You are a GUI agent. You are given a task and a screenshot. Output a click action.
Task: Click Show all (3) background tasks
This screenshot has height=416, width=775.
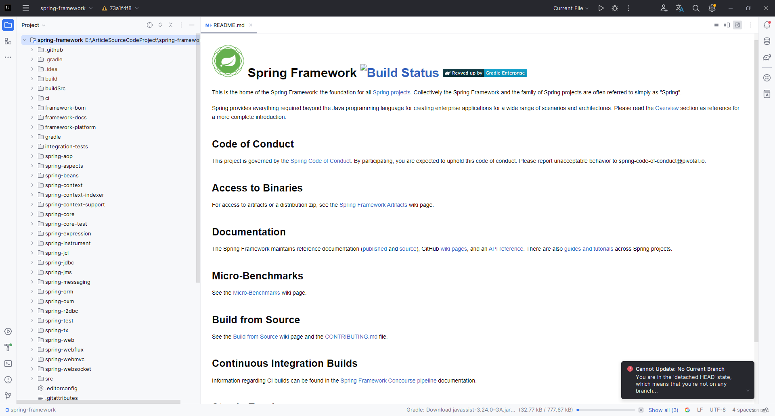point(663,410)
